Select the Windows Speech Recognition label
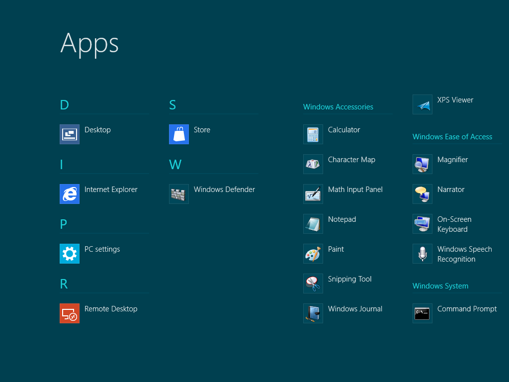This screenshot has height=382, width=509. pyautogui.click(x=464, y=254)
